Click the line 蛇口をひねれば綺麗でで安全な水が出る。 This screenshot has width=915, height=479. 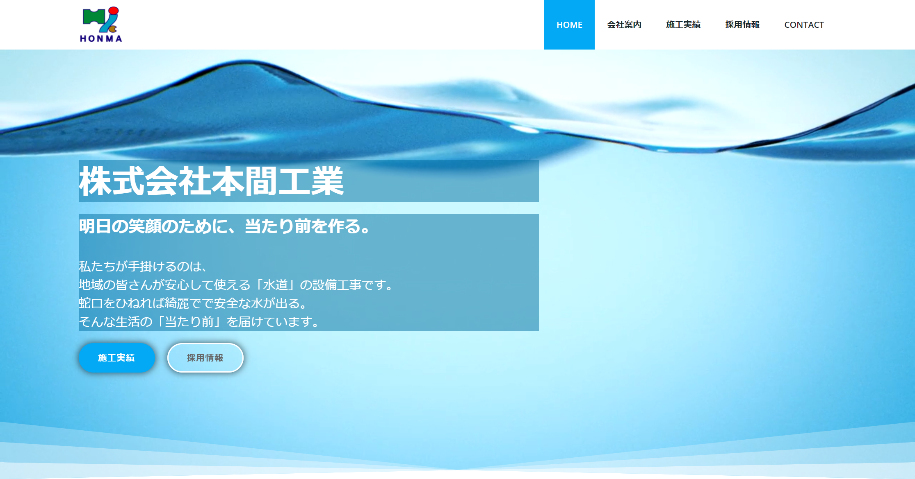click(193, 303)
